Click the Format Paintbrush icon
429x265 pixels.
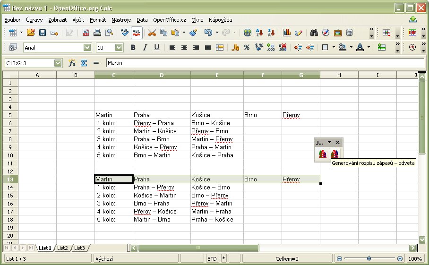point(193,33)
